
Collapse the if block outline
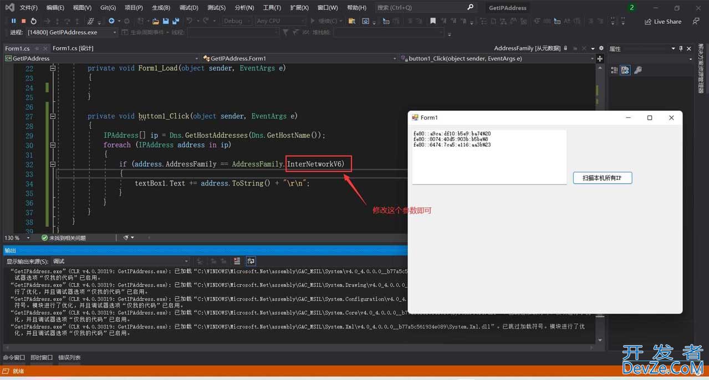click(53, 165)
